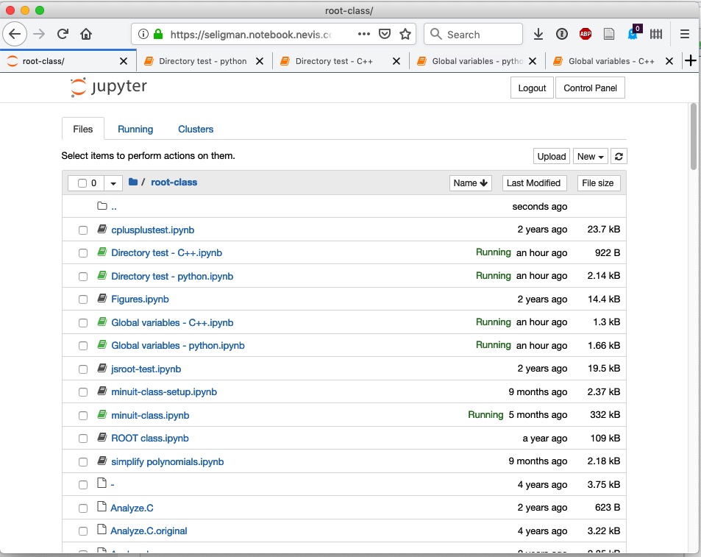This screenshot has height=557, width=701.
Task: Reload the page in the browser
Action: click(63, 34)
